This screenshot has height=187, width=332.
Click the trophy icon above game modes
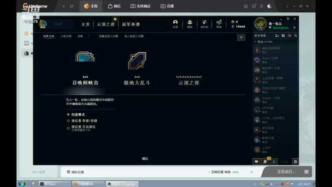241,37
